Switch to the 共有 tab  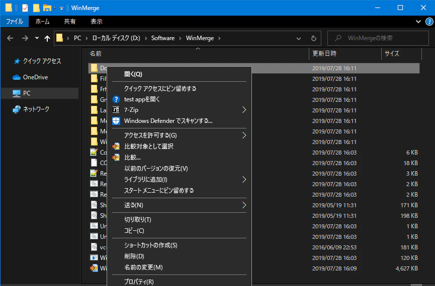[x=69, y=21]
